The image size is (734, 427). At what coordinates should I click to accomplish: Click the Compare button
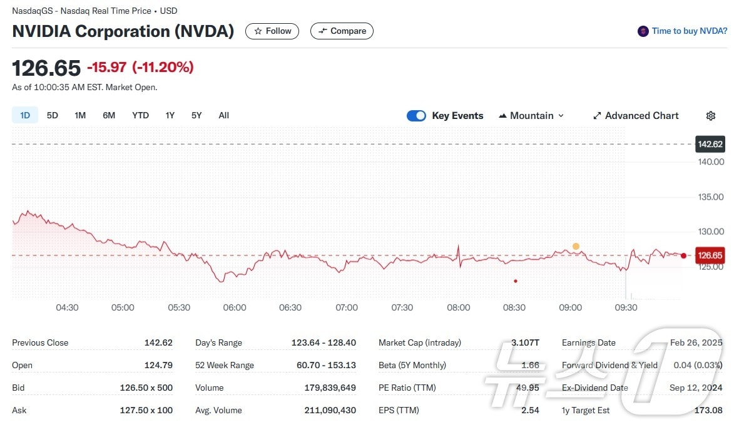click(342, 31)
